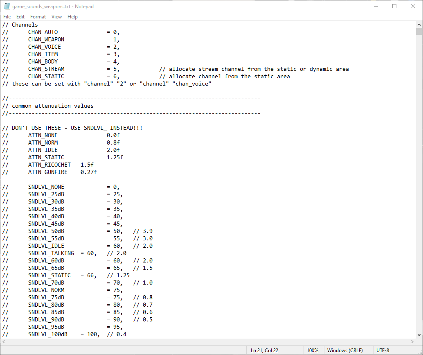Click the Windows (CRLF) status entry

(x=345, y=350)
